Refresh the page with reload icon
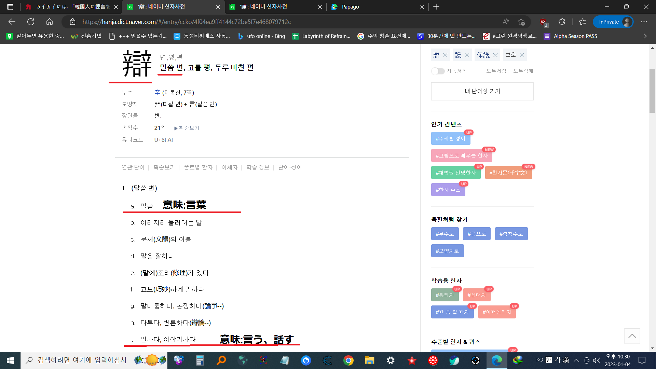 (31, 22)
